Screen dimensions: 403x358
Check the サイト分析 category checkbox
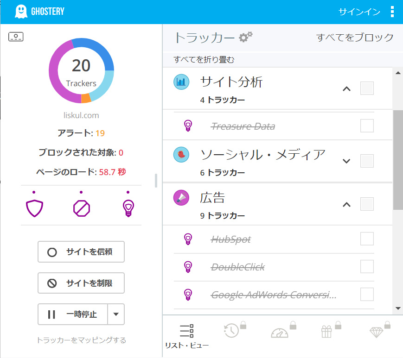coord(367,88)
